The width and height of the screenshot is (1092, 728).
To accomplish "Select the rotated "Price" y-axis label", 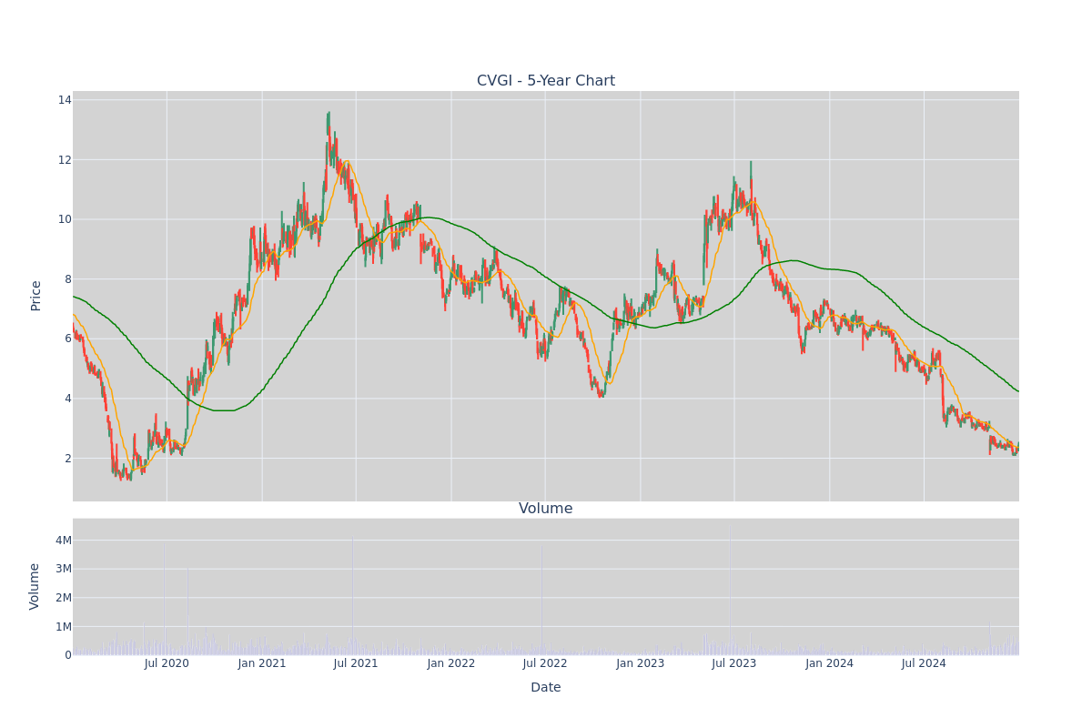I will tap(36, 296).
